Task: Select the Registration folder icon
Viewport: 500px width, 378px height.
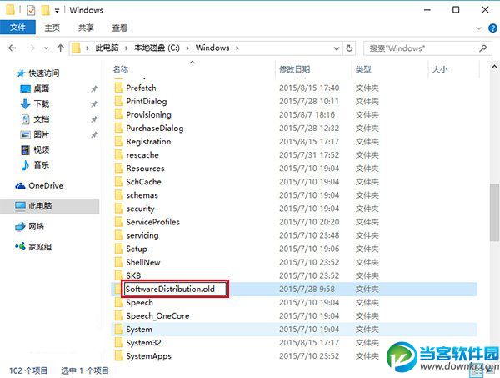Action: (118, 141)
